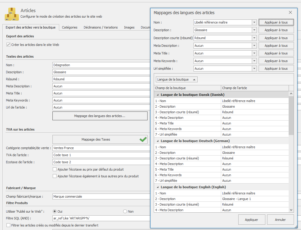This screenshot has height=230, width=301.
Task: Click 'Appliquer à tous' for Meta Title
Action: pyautogui.click(x=276, y=53)
